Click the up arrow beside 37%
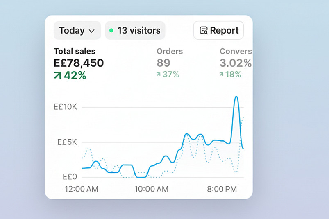The height and width of the screenshot is (219, 329). (x=159, y=75)
